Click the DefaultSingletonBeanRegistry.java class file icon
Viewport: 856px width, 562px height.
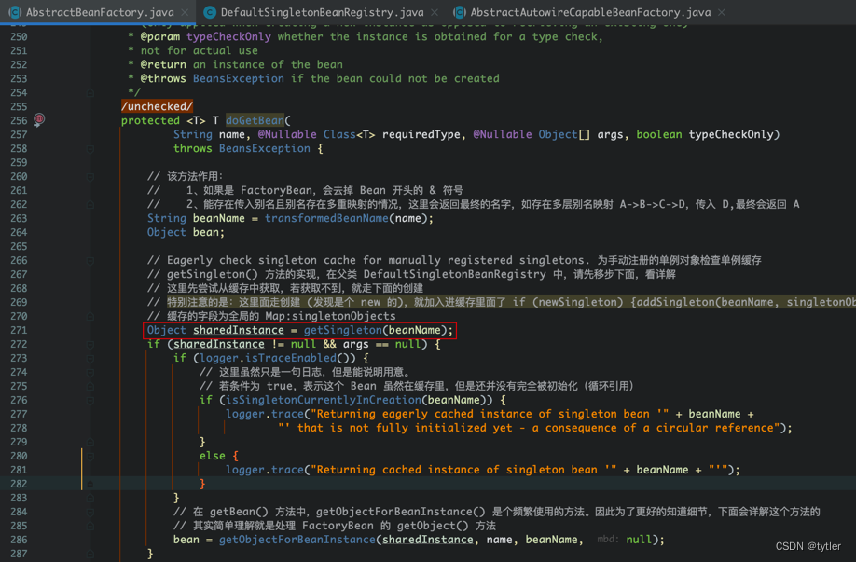click(x=210, y=12)
